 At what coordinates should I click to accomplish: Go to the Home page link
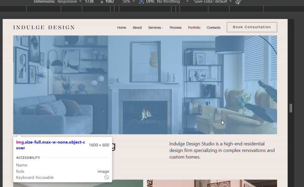(x=122, y=28)
